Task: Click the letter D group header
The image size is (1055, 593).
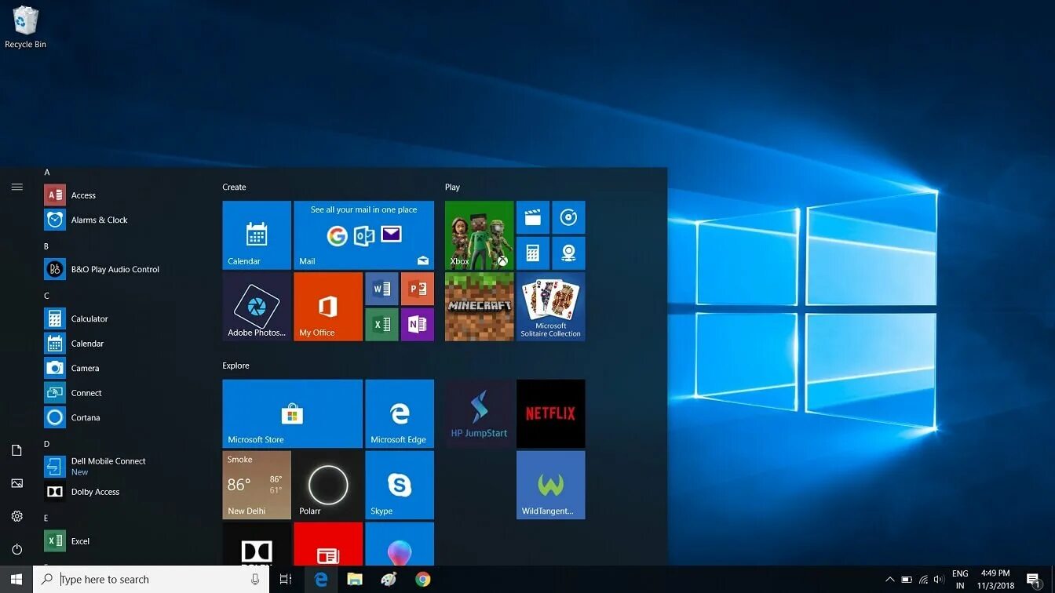Action: click(46, 444)
